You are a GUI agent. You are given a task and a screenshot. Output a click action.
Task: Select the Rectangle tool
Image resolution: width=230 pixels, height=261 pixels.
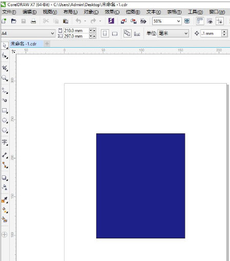click(x=5, y=110)
